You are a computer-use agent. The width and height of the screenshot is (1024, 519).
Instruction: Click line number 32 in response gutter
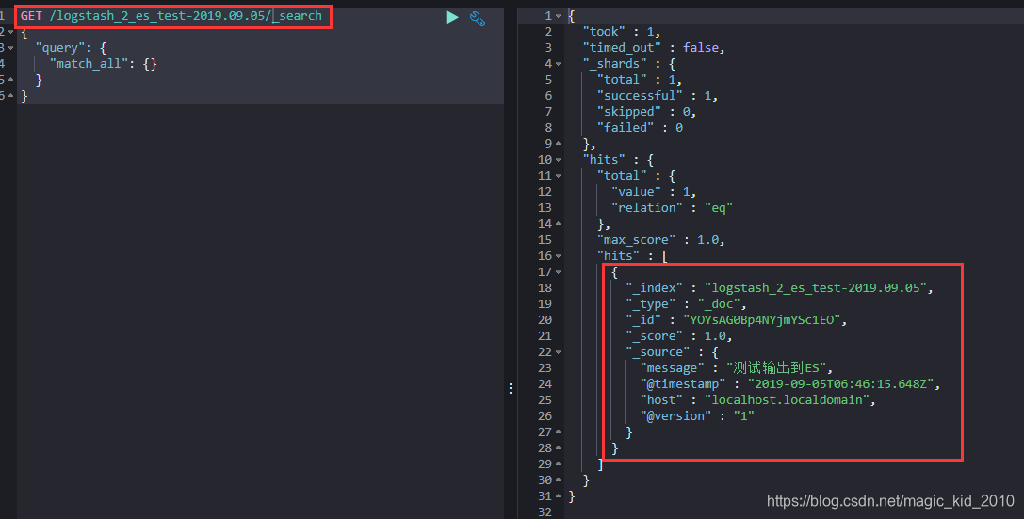(545, 511)
